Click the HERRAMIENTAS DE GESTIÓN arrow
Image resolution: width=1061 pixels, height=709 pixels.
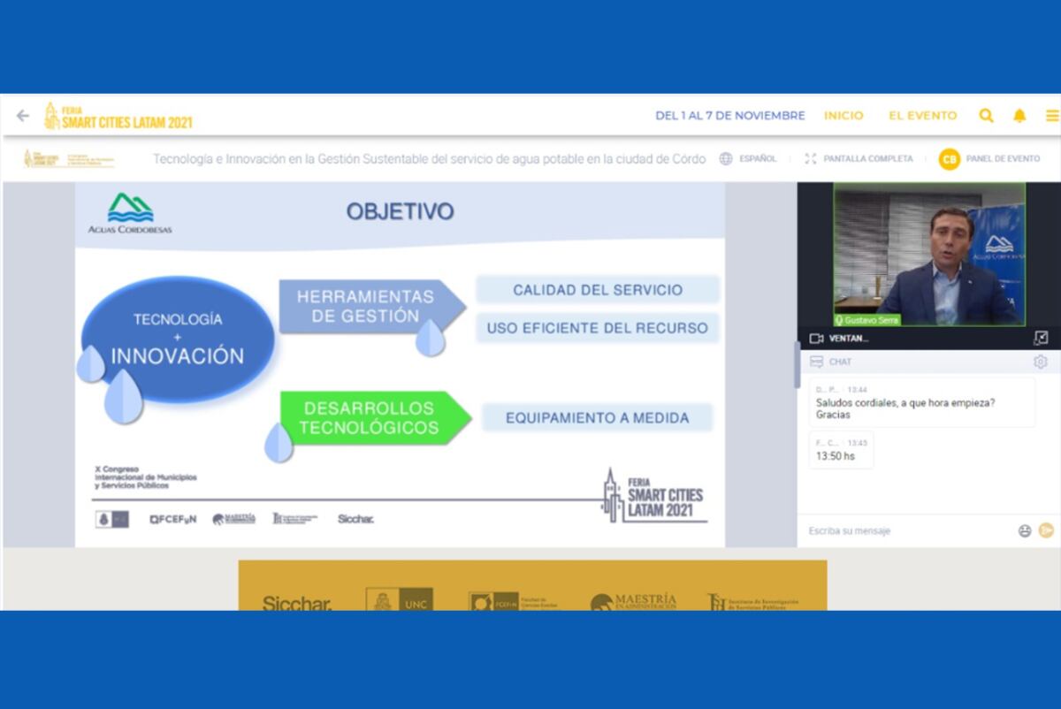point(372,307)
